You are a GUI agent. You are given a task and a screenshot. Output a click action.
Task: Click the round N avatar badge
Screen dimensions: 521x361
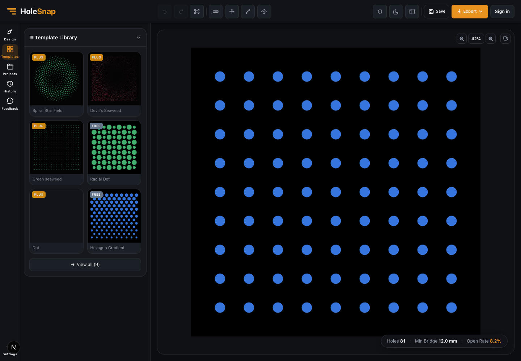click(13, 347)
